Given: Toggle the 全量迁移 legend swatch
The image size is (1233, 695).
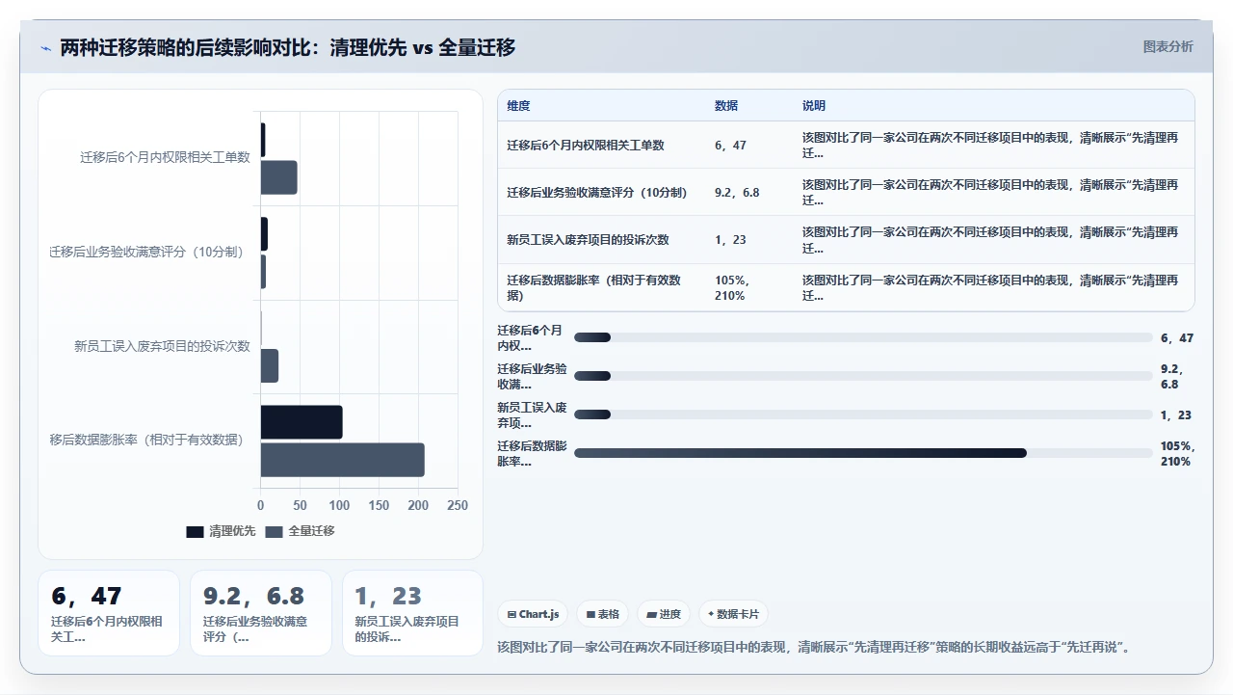Looking at the screenshot, I should click(x=275, y=531).
